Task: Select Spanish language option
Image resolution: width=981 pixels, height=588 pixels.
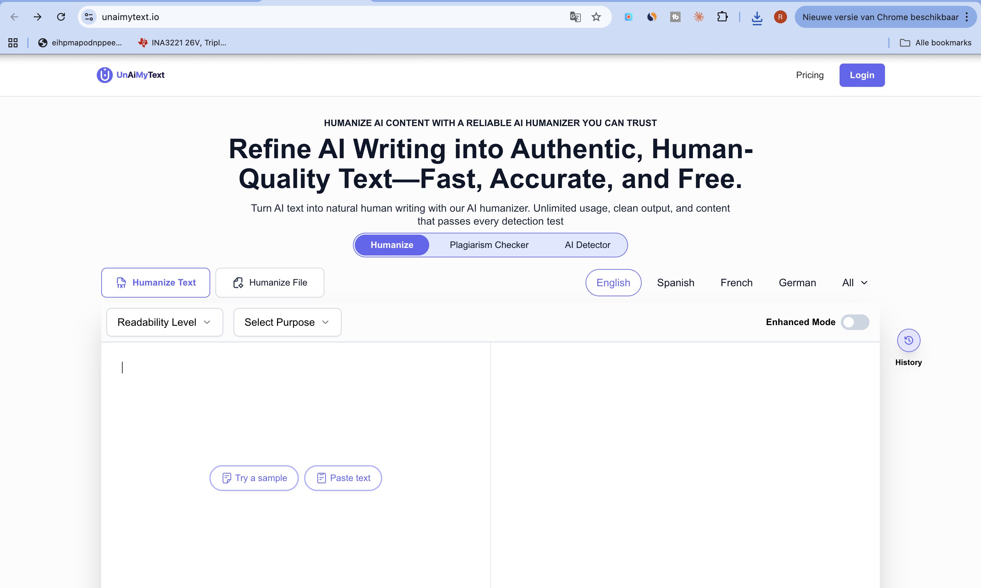Action: pos(676,283)
